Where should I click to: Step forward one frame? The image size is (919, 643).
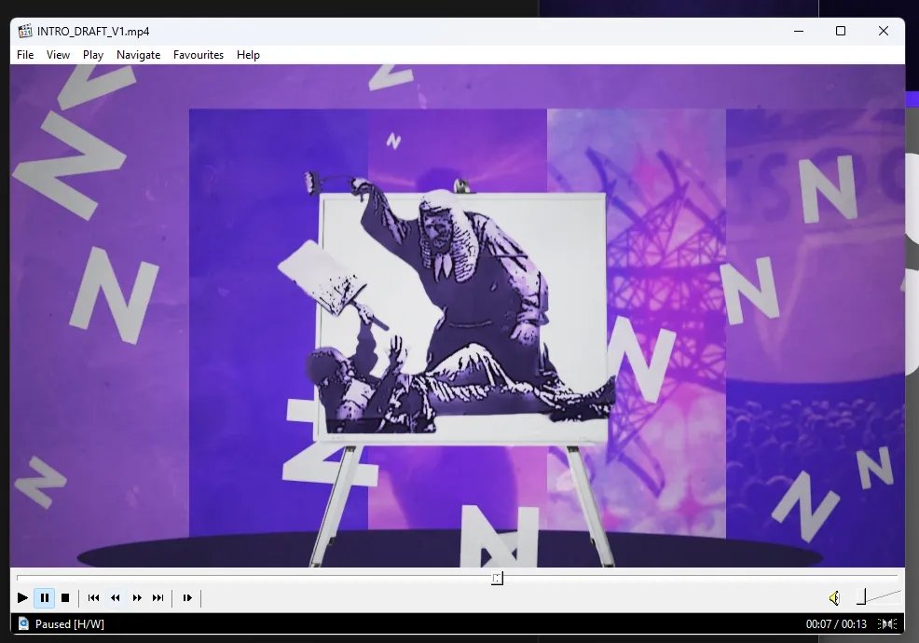coord(187,598)
